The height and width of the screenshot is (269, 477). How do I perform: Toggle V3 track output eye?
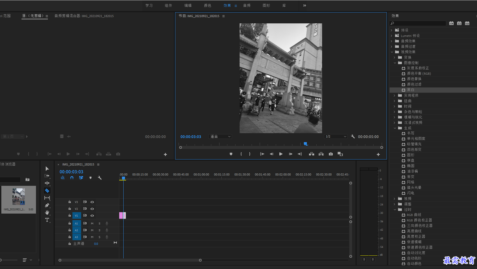(92, 202)
